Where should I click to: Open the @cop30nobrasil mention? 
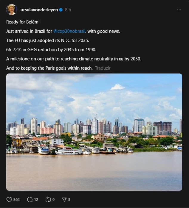(69, 31)
